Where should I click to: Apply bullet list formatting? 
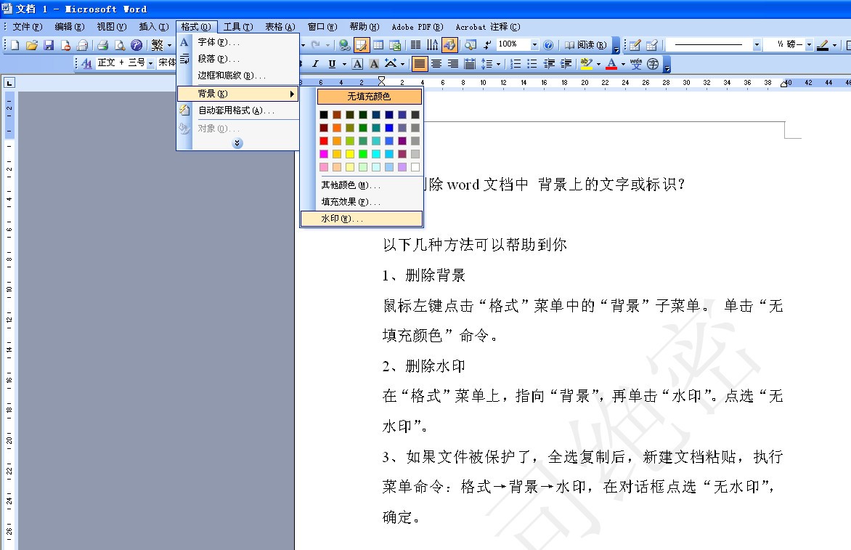coord(532,64)
